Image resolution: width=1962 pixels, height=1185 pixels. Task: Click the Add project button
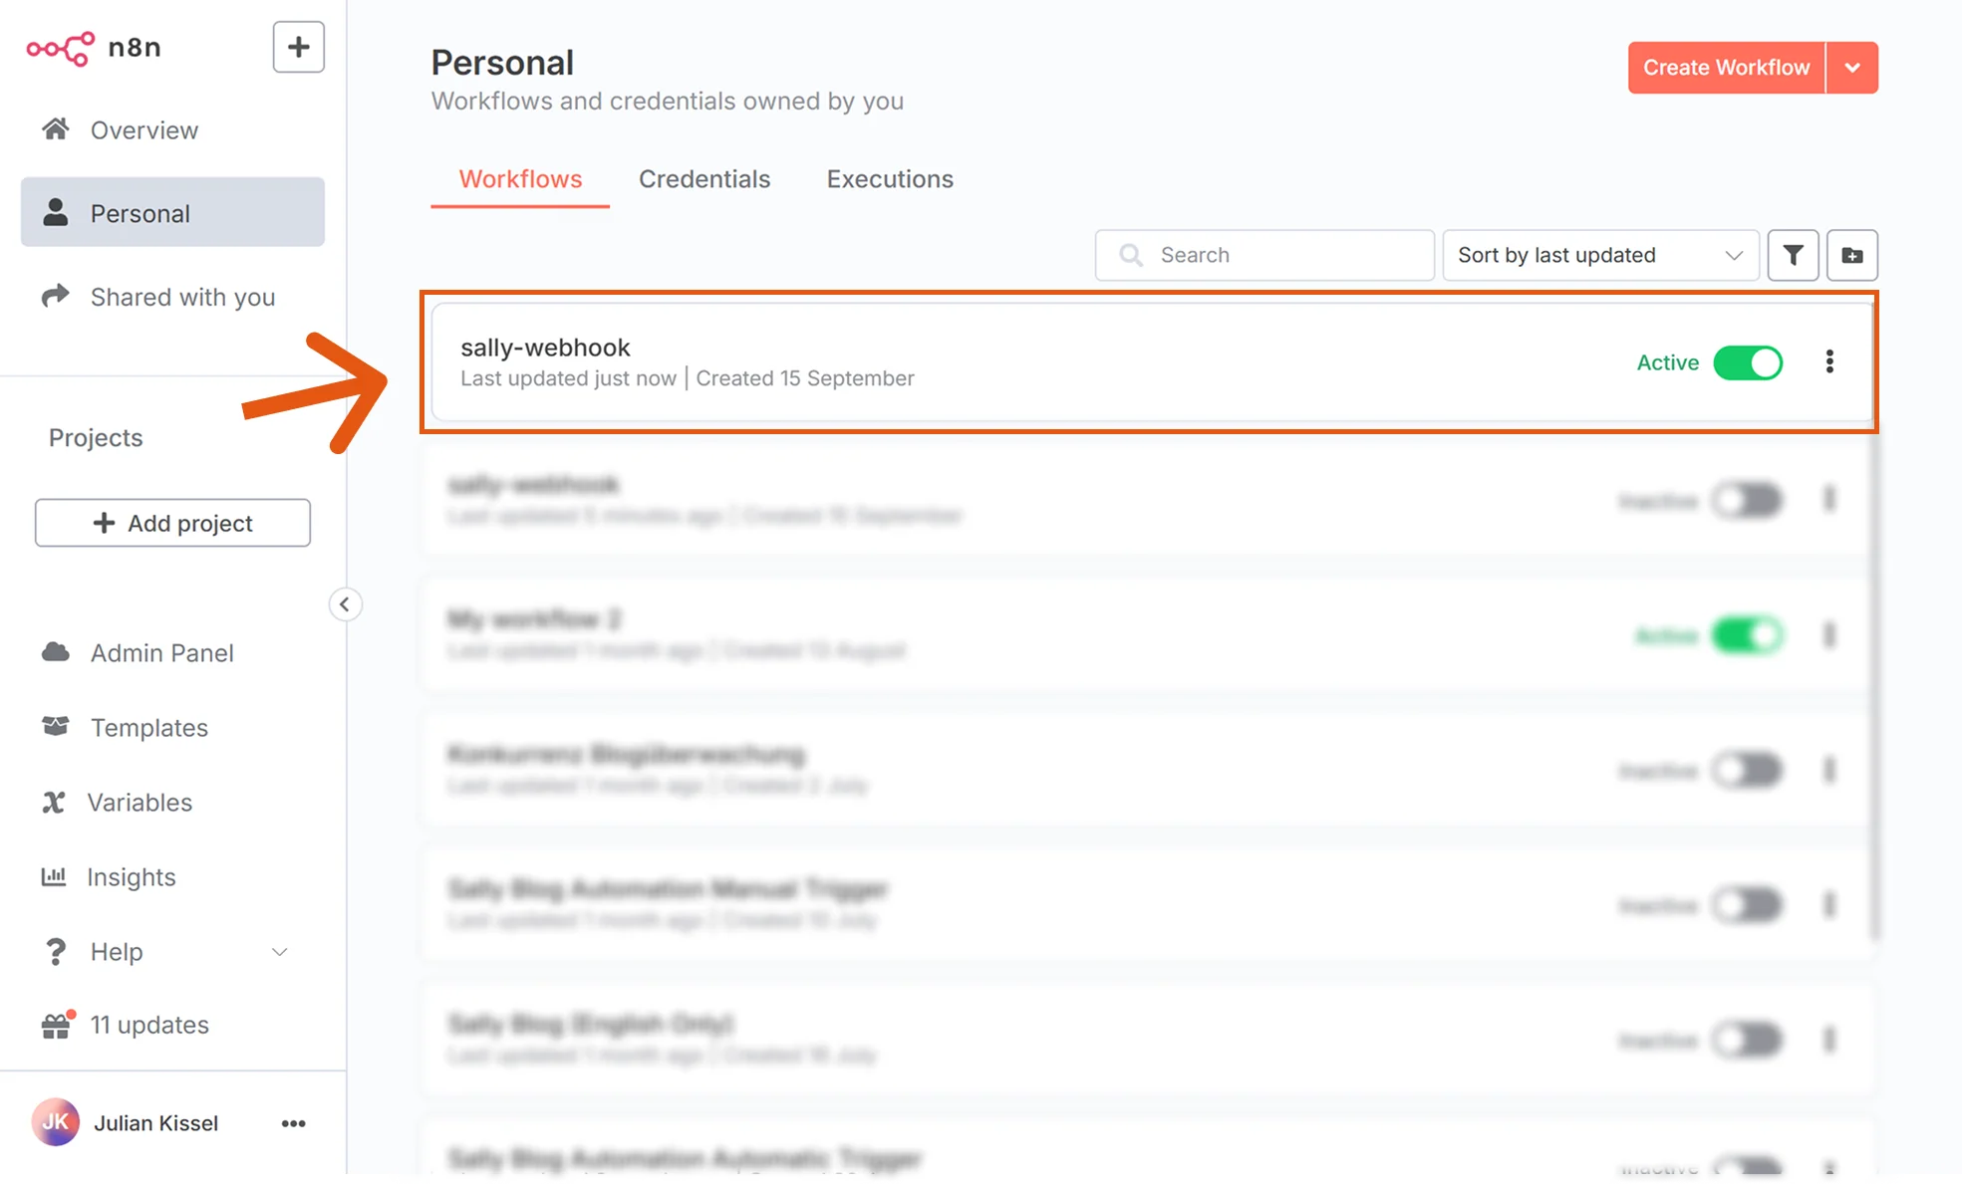pos(172,523)
